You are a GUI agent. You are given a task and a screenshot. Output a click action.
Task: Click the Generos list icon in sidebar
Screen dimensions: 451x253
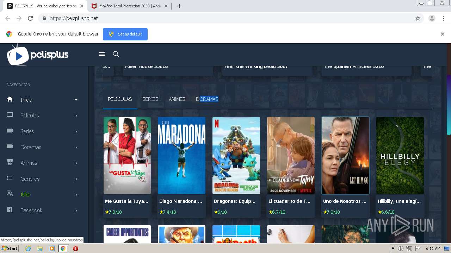coord(10,178)
